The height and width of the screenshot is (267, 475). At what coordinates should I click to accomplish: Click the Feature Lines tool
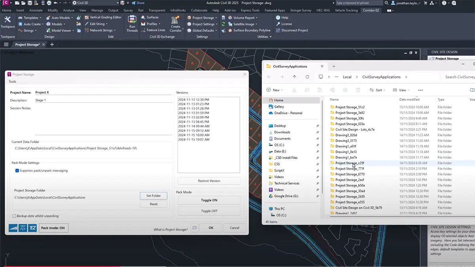(x=153, y=30)
